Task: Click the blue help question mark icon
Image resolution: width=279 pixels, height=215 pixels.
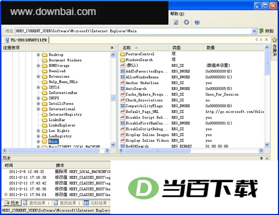Action: 197,22
